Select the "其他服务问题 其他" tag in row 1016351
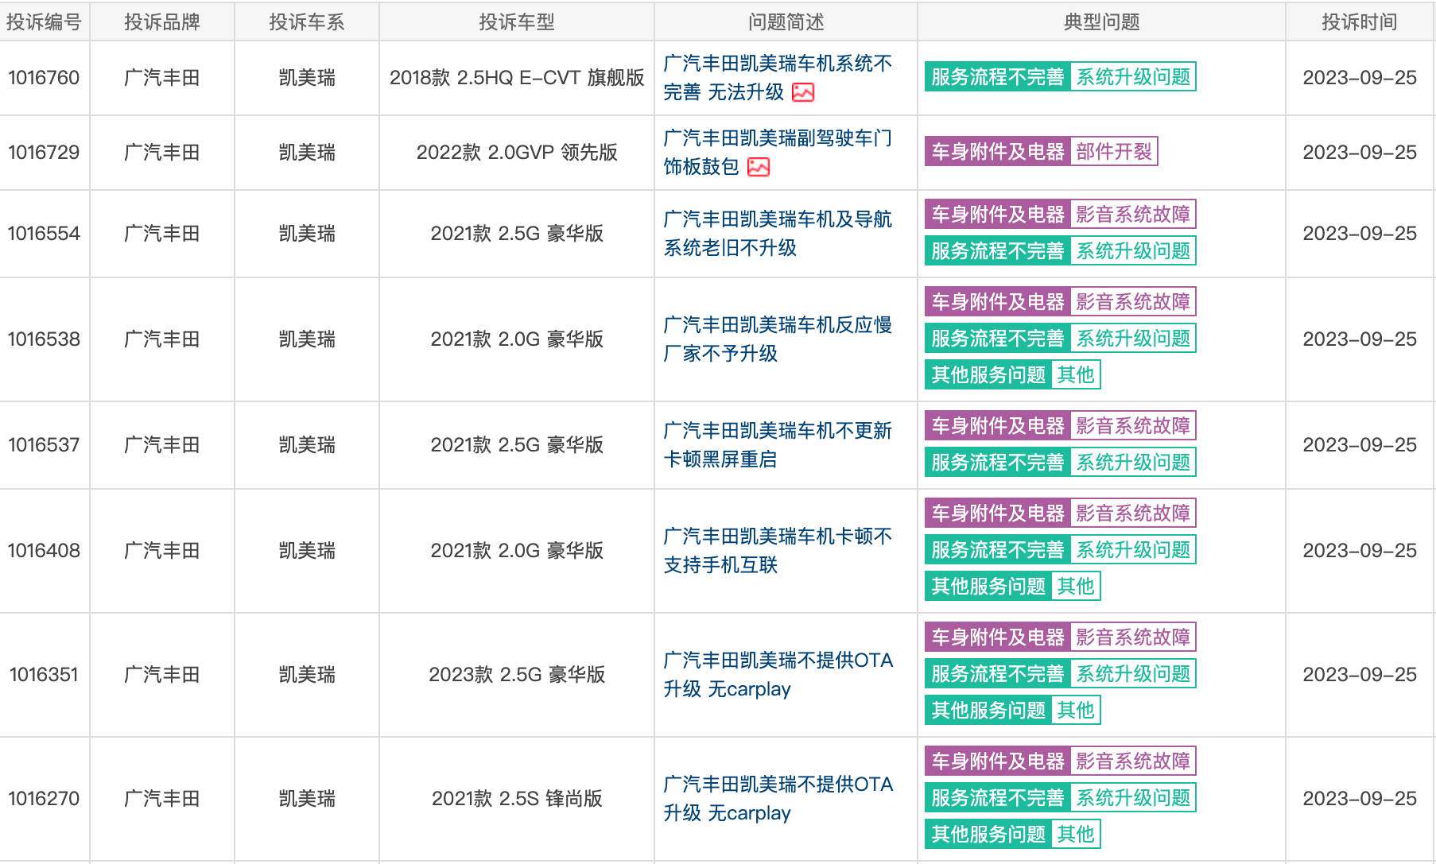 click(1013, 711)
